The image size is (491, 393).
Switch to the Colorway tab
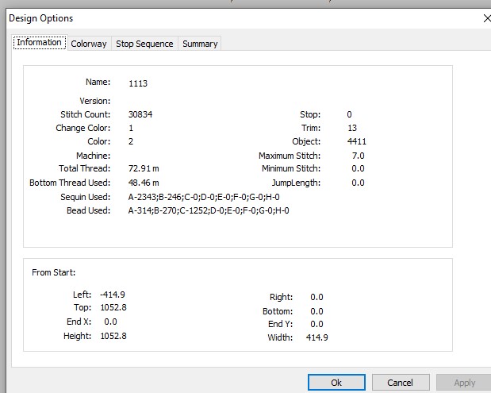point(89,44)
